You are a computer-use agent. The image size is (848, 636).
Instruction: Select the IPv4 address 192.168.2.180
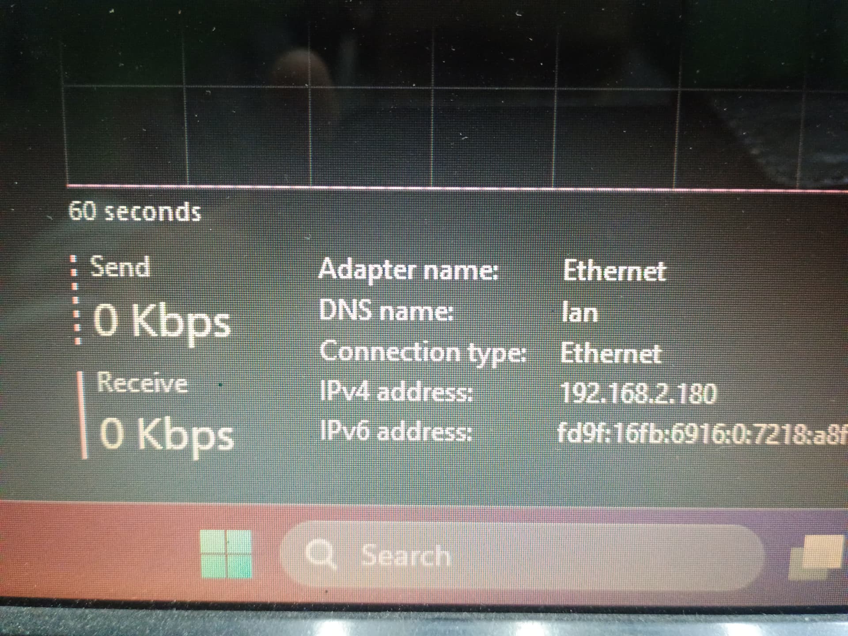point(638,393)
